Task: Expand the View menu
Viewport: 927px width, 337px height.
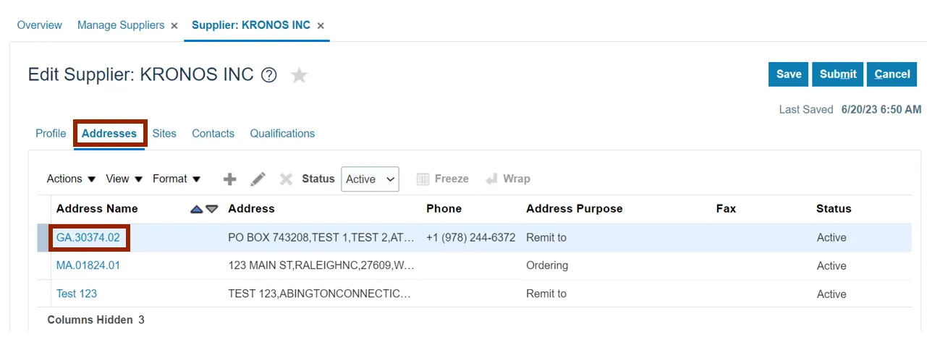Action: 124,179
